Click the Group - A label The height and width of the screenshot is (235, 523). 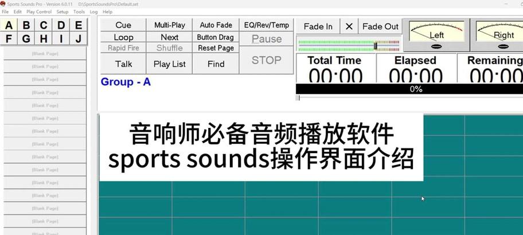(x=126, y=82)
